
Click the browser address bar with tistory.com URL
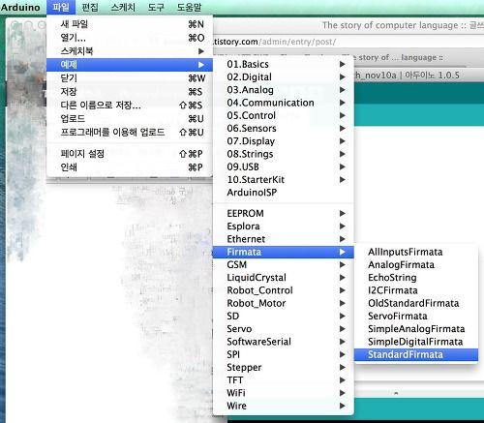[348, 42]
